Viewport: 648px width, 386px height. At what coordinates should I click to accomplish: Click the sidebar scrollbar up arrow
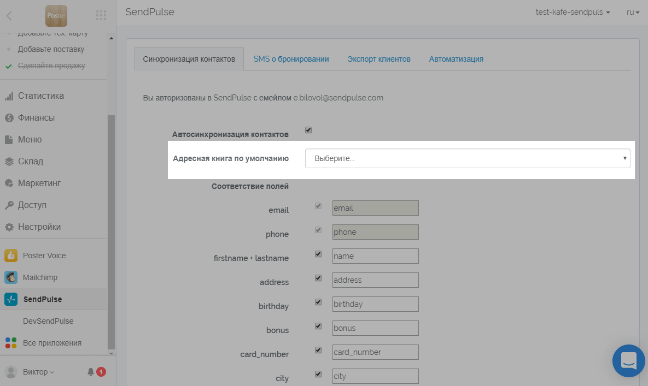[111, 38]
